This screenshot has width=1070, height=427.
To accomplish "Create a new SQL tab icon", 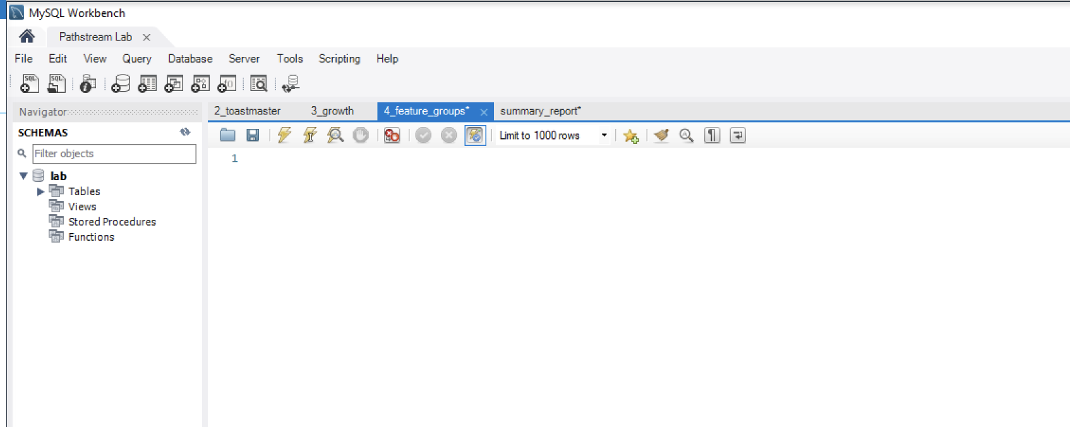I will 29,83.
